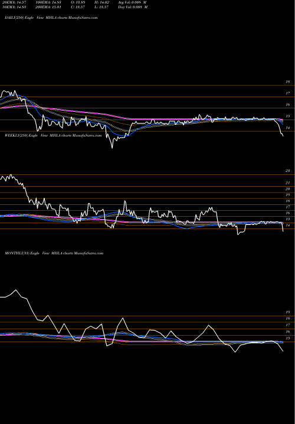
Task: Click the 100EMA value text
Action: point(50,2)
